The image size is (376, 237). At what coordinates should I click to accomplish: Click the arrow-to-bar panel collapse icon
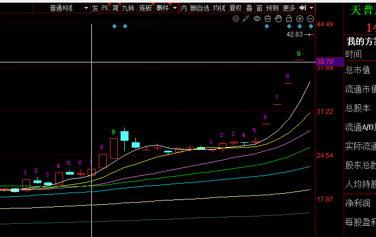coord(302,8)
